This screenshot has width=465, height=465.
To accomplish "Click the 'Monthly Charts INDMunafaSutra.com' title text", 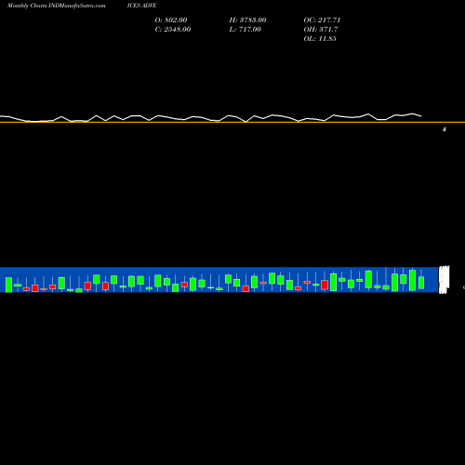I will click(x=56, y=6).
